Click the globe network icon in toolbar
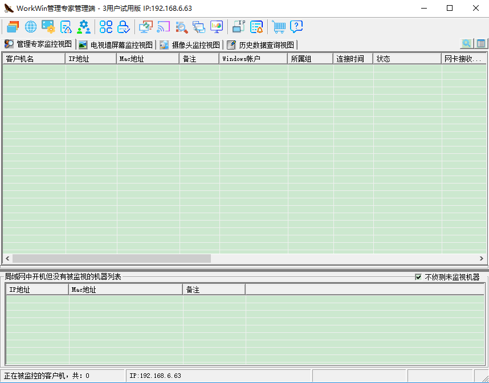 (x=30, y=27)
